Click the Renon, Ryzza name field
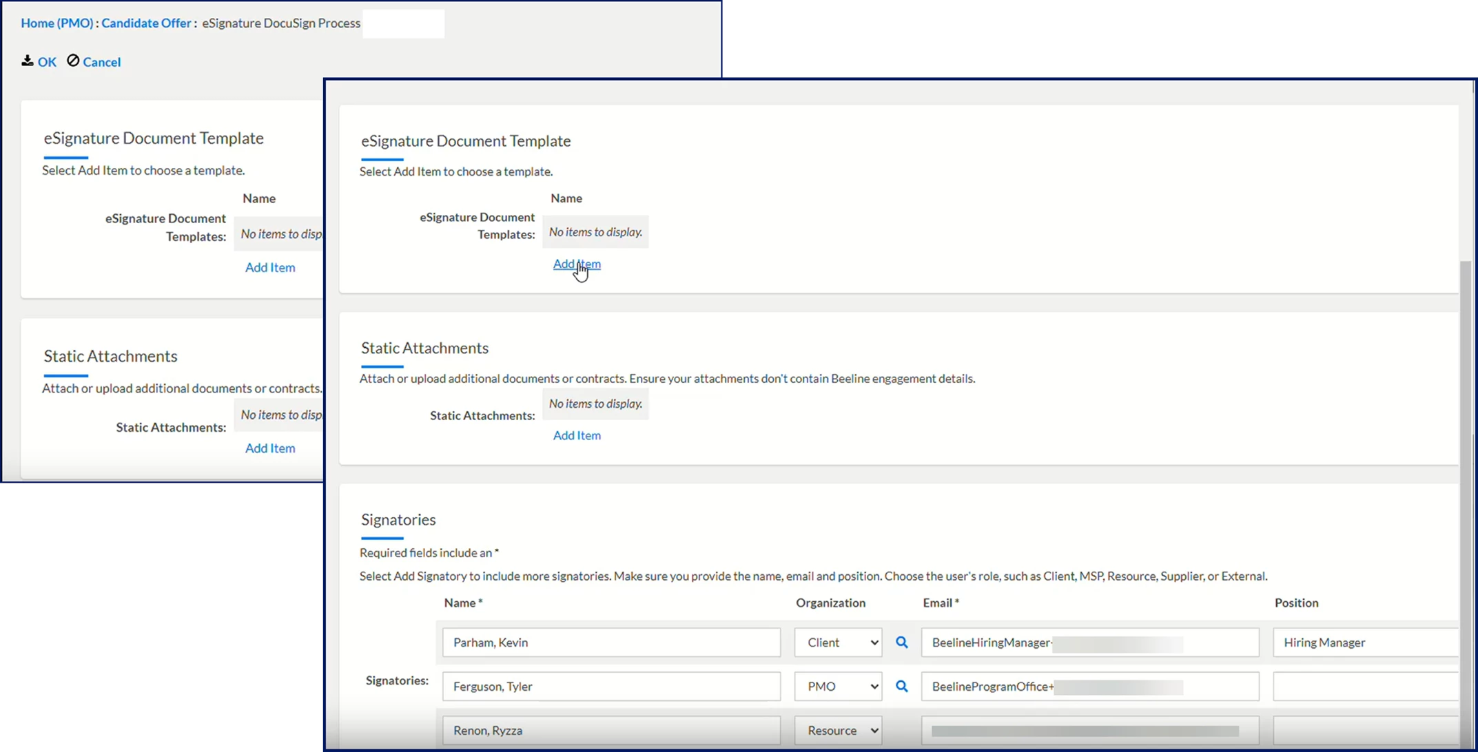The height and width of the screenshot is (752, 1478). pyautogui.click(x=610, y=731)
